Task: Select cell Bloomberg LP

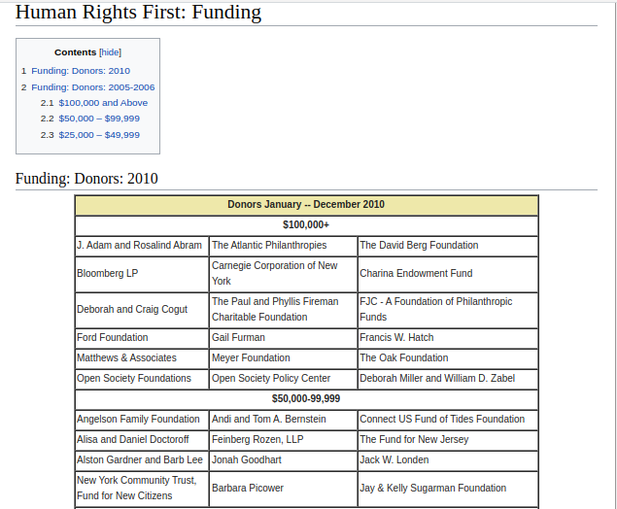Action: [x=142, y=274]
